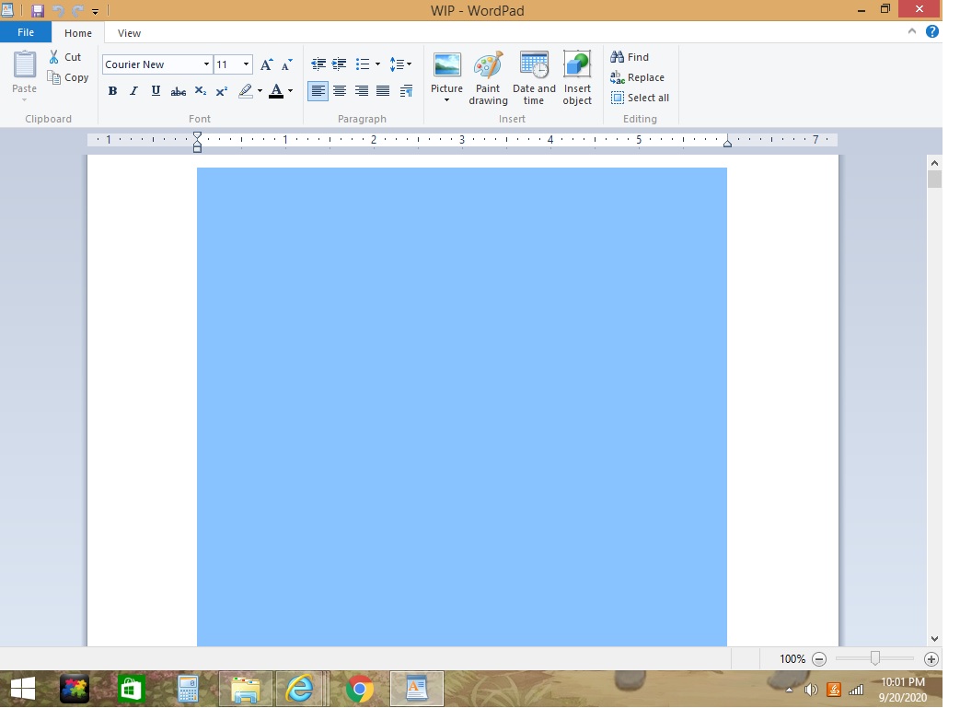The image size is (960, 720).
Task: Open File Explorer from taskbar
Action: pyautogui.click(x=246, y=690)
